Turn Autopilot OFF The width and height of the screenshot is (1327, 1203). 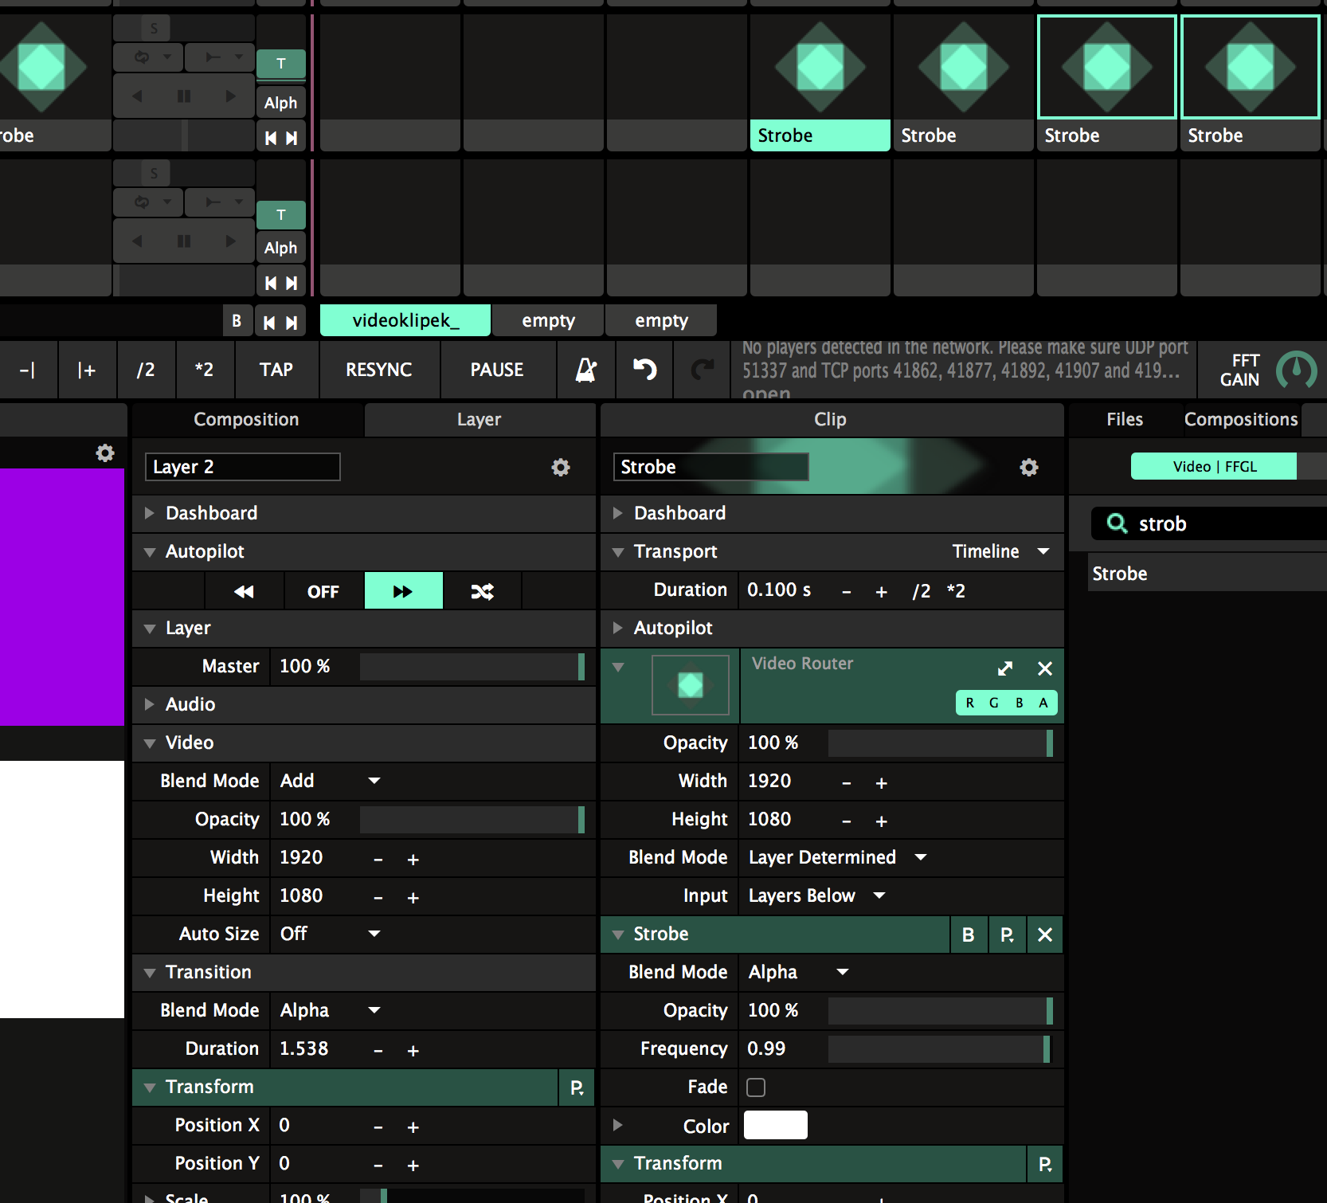(323, 591)
